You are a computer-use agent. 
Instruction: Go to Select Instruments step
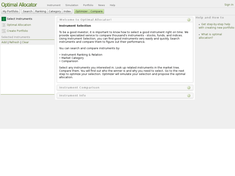point(19,19)
